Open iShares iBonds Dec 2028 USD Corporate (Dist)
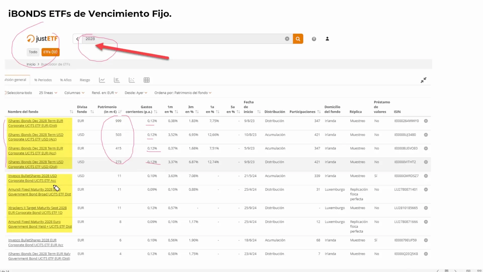Viewport: 483px width, 272px height. click(36, 164)
